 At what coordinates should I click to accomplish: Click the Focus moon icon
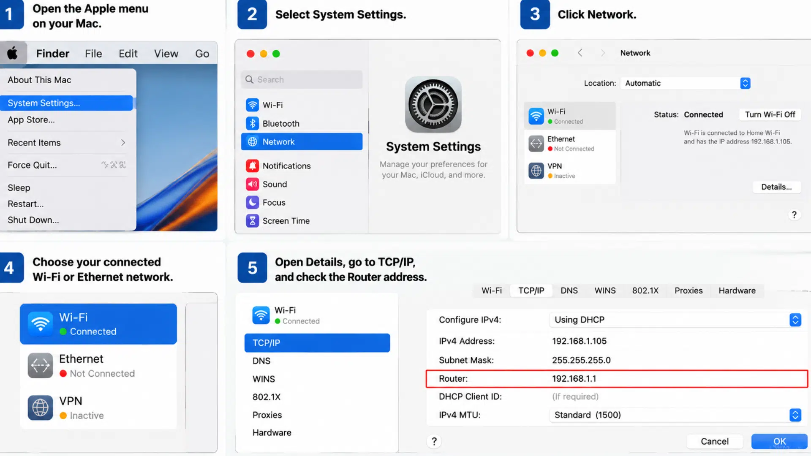[x=252, y=202]
